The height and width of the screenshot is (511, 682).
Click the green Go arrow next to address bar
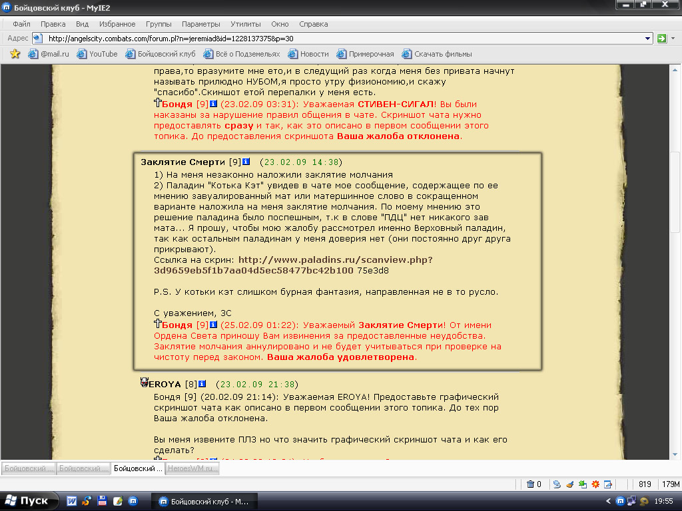click(x=661, y=39)
